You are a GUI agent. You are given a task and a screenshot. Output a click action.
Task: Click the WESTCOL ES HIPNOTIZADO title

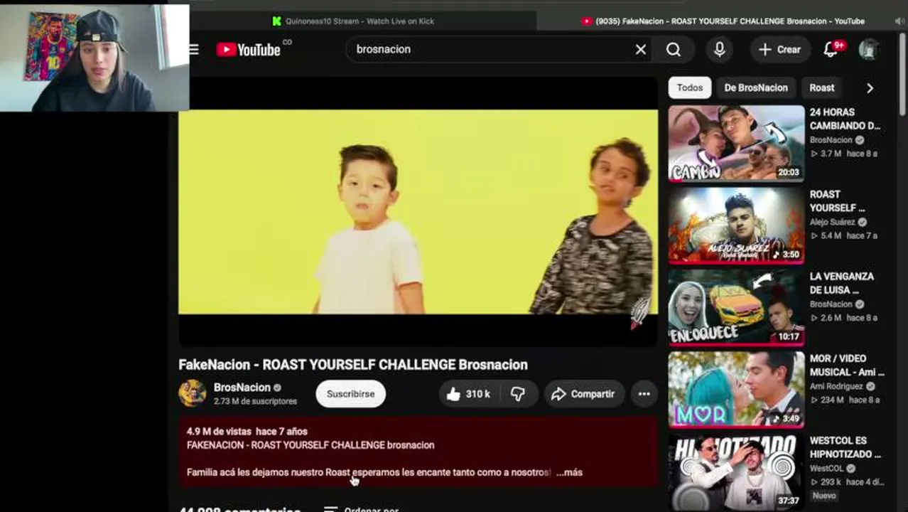pyautogui.click(x=845, y=447)
